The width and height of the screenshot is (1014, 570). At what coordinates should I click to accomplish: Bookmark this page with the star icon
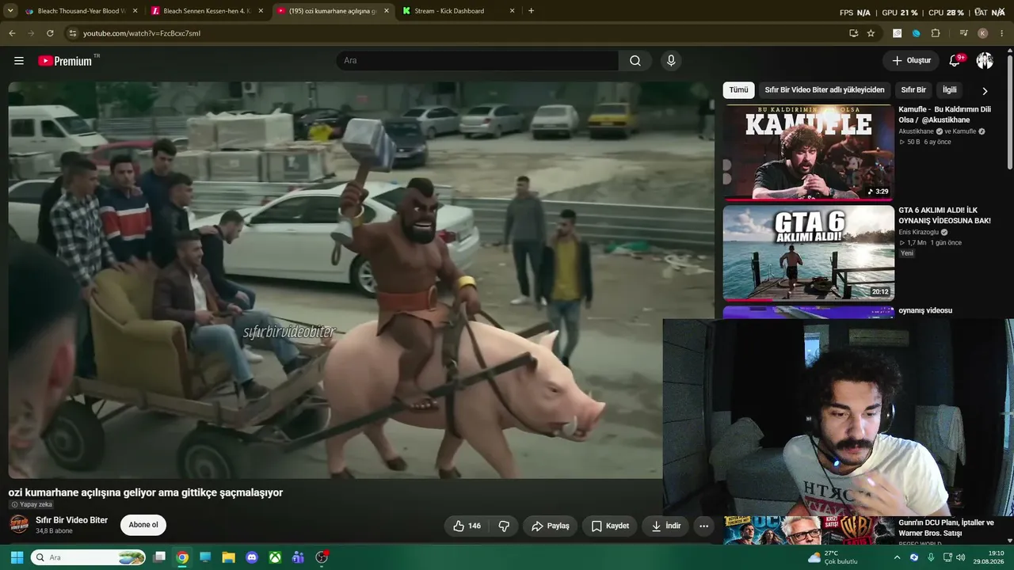pyautogui.click(x=871, y=33)
